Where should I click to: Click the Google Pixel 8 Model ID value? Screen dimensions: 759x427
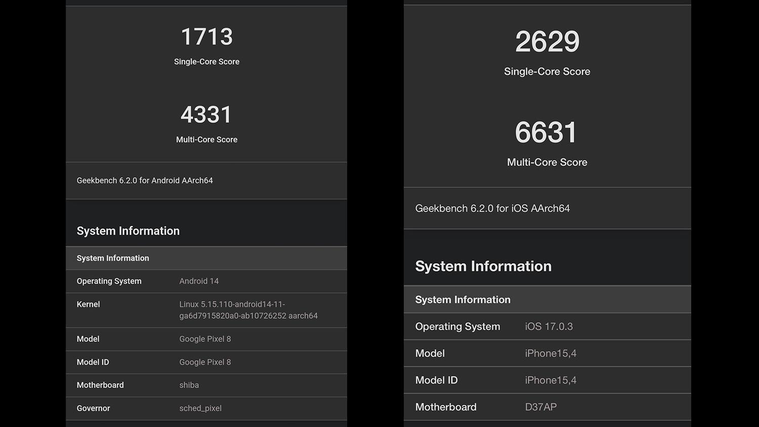coord(205,362)
